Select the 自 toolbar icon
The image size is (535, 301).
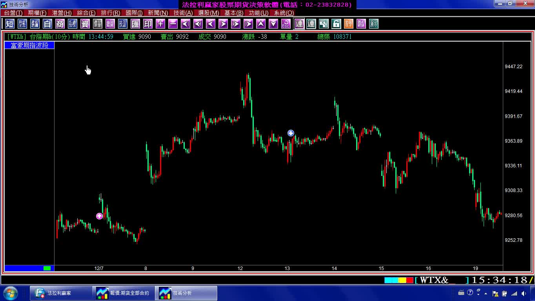[47, 24]
